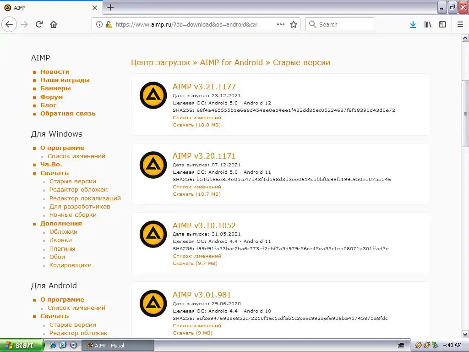Screen dimensions: 469x352
Task: Click the page scrollbar up arrow
Action: [465, 38]
